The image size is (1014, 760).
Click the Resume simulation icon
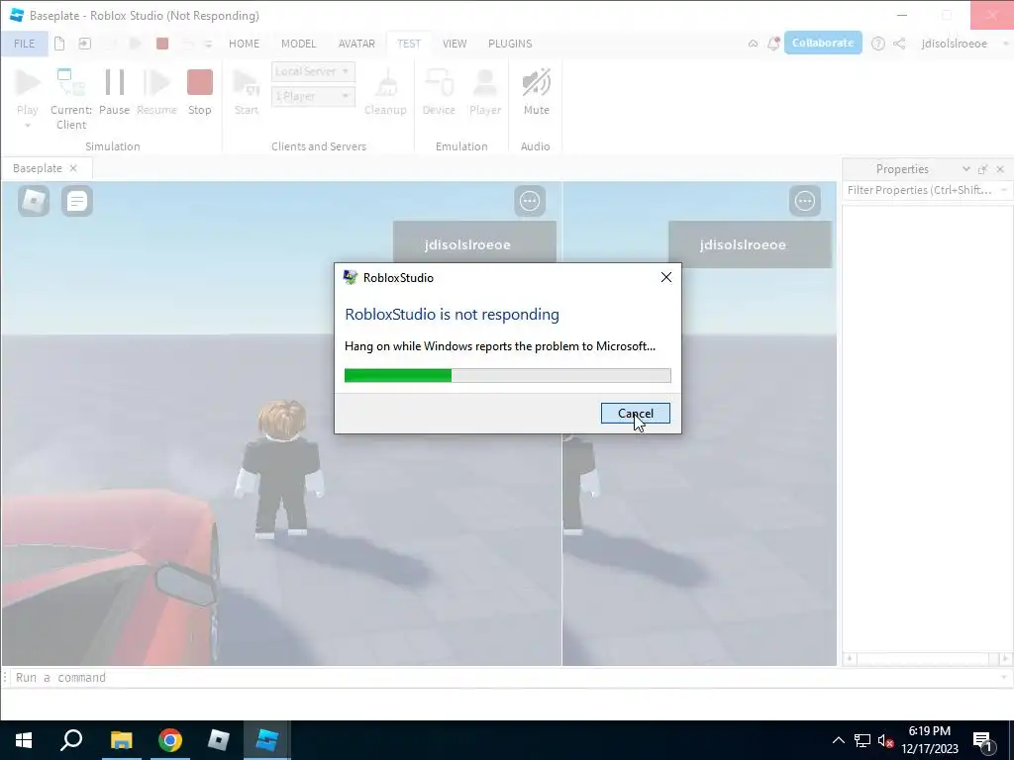click(x=156, y=83)
